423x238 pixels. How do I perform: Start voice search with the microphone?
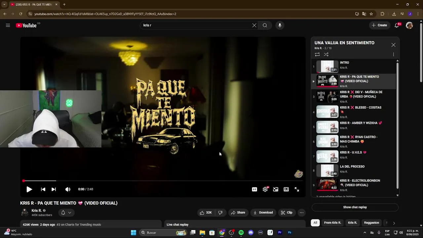click(x=280, y=25)
